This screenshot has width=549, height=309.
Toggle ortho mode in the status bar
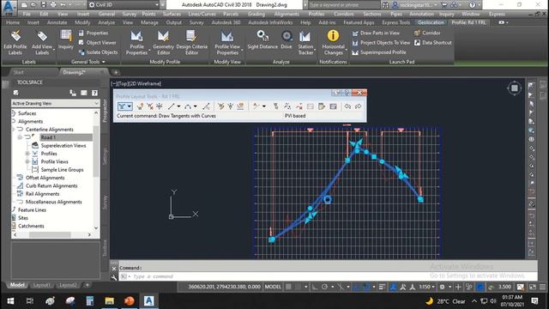click(x=315, y=287)
